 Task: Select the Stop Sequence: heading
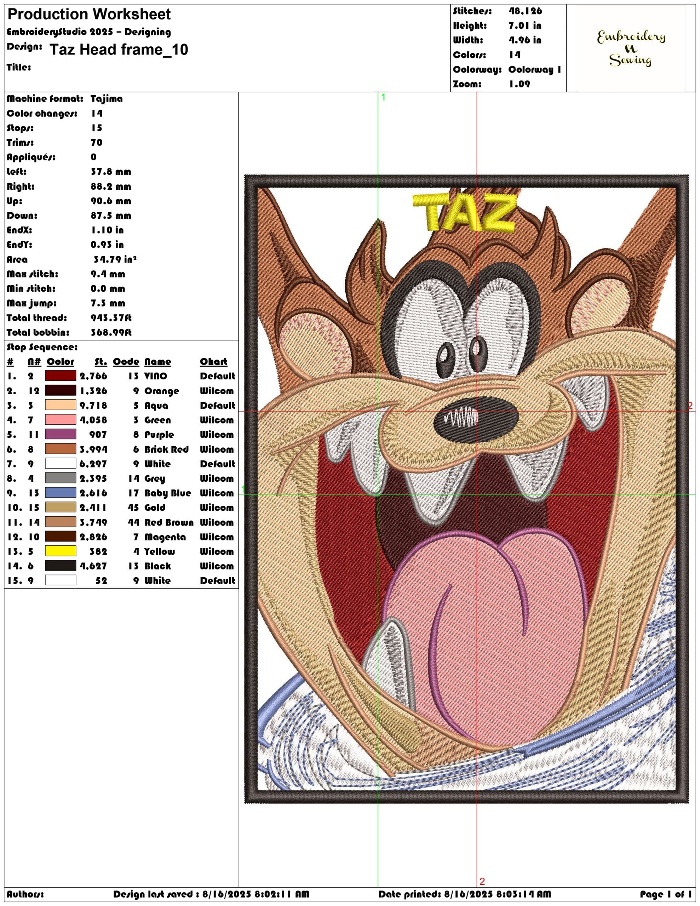click(42, 347)
